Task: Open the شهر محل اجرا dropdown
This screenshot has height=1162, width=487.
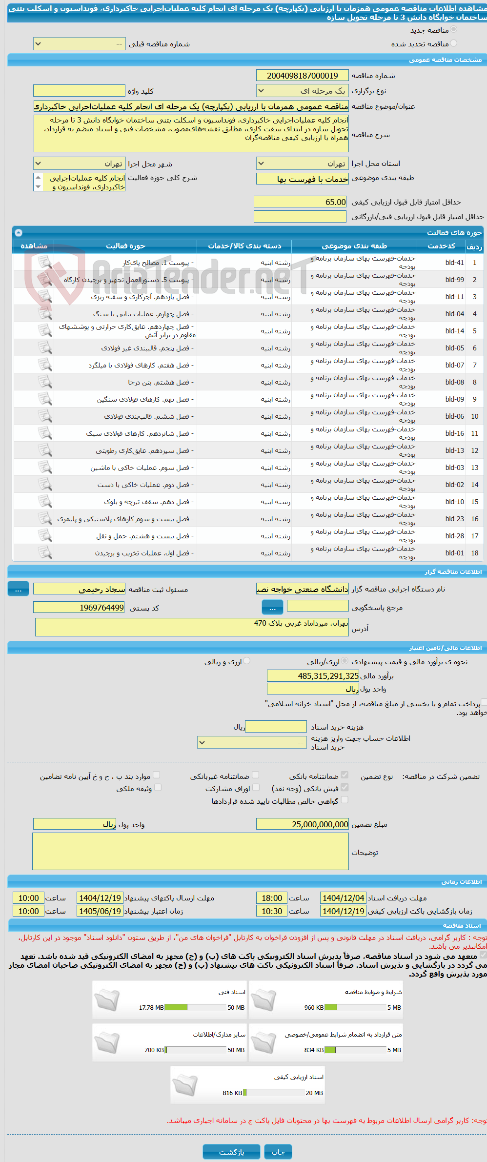Action: click(x=79, y=163)
